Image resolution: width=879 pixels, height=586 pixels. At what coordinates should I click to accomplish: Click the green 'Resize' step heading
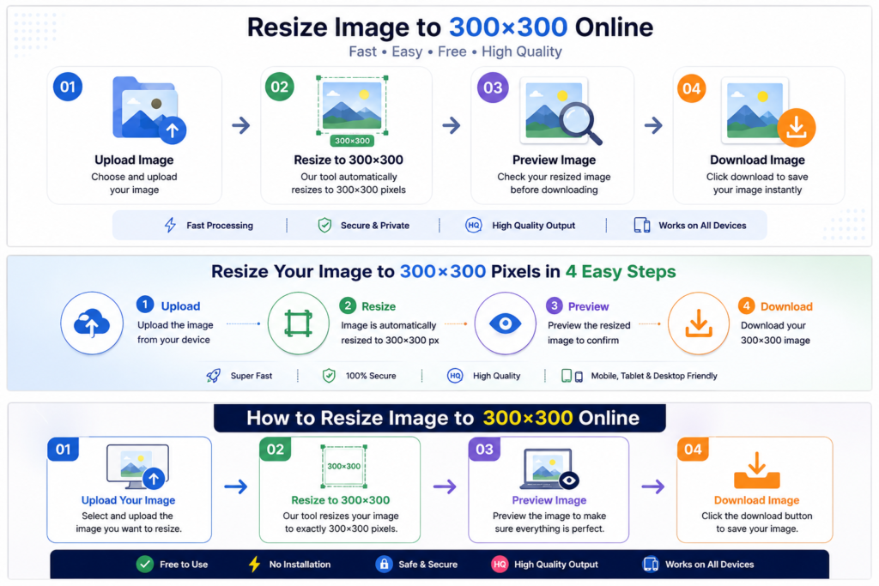379,306
